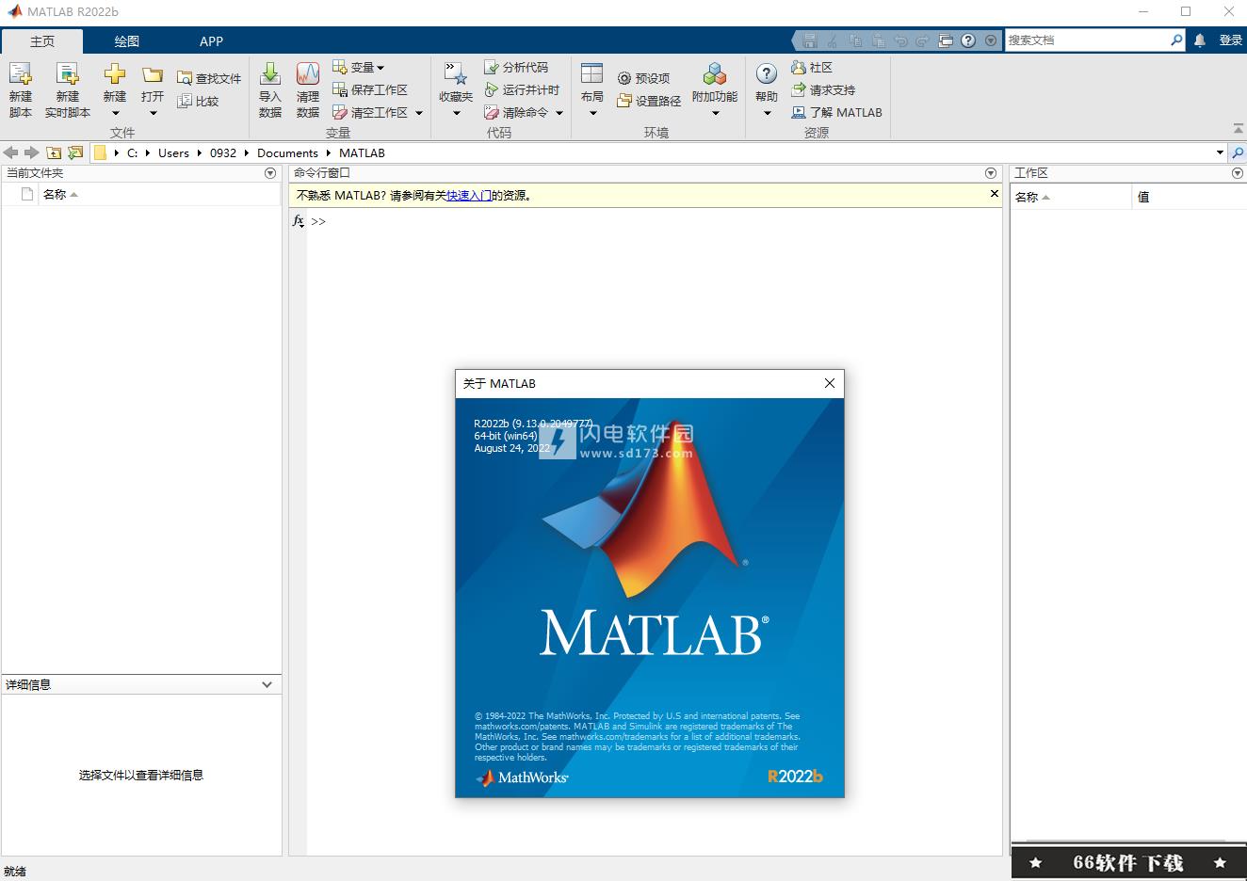Go up one folder level icon
Image resolution: width=1247 pixels, height=881 pixels.
(54, 152)
